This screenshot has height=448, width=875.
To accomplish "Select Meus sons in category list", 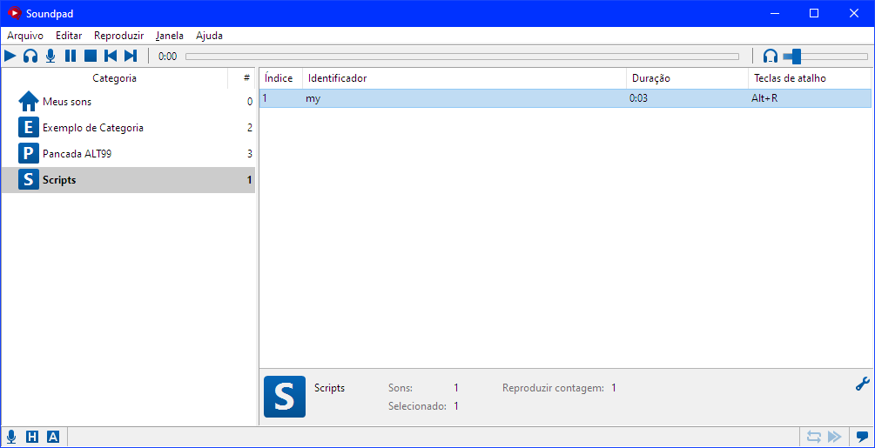I will tap(67, 102).
